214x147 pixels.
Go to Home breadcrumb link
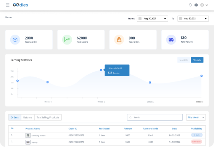[x=9, y=17]
